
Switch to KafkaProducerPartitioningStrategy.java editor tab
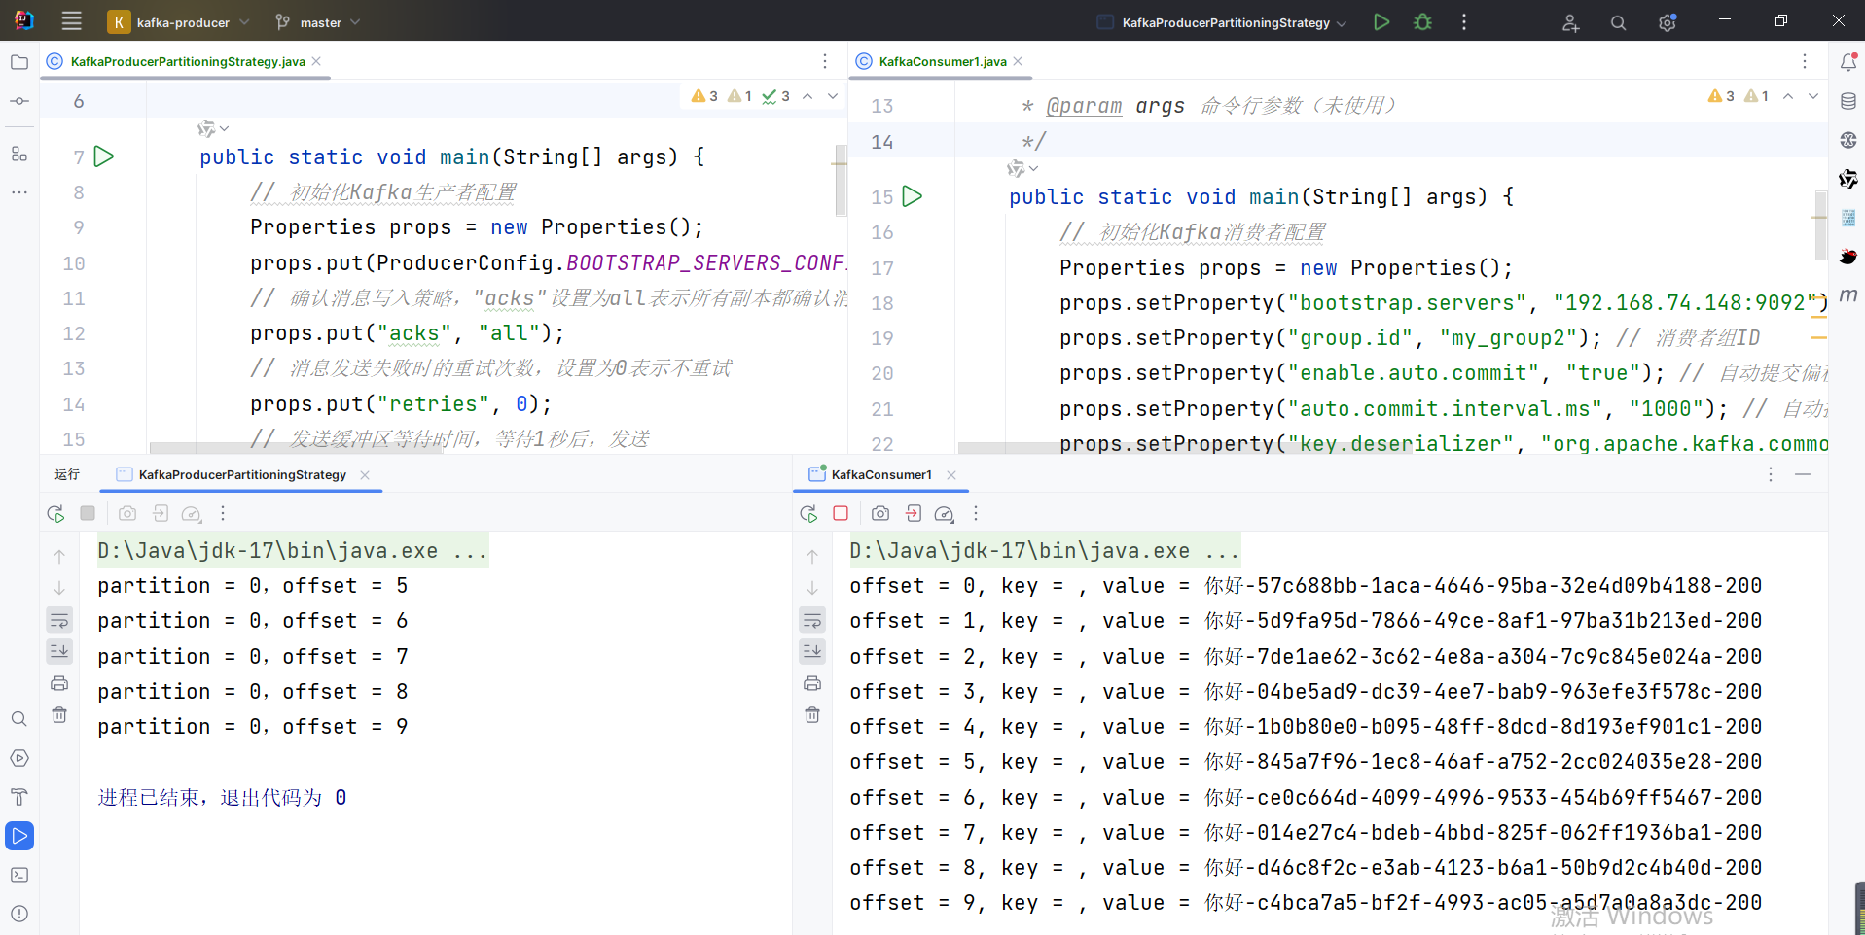coord(188,61)
